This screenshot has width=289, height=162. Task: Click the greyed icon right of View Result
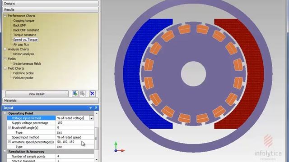coord(82,94)
